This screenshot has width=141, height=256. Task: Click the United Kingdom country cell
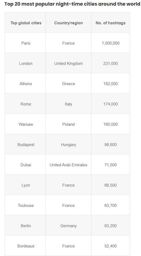click(x=68, y=63)
